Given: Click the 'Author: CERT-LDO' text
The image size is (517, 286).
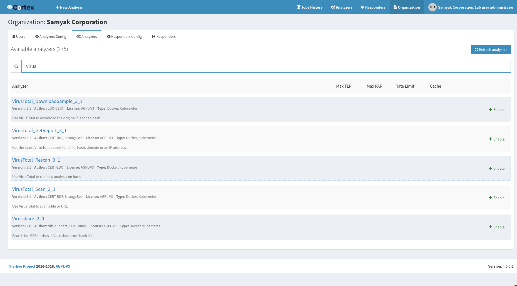Looking at the screenshot, I should [x=49, y=167].
